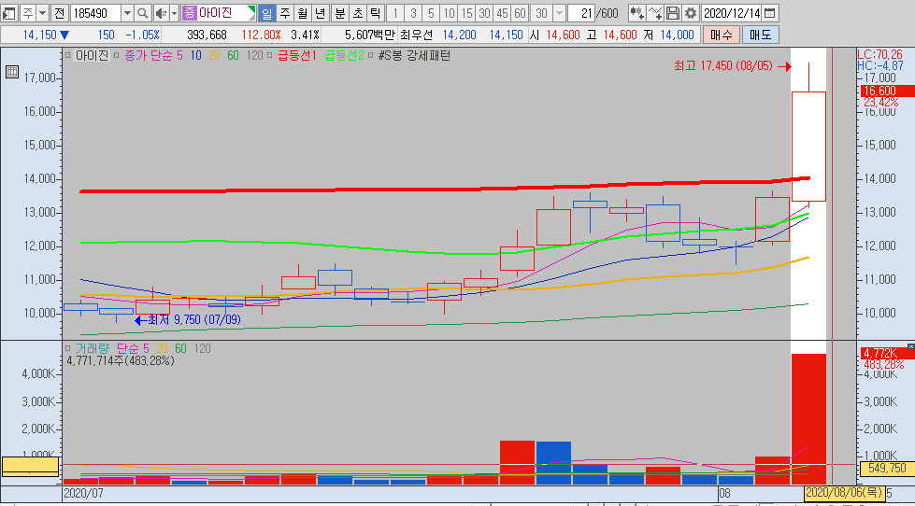Select 분 minute chart tab
The image size is (915, 506).
[x=339, y=13]
